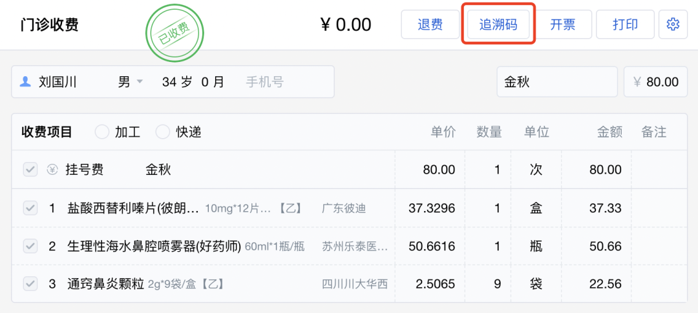
Task: Uncheck the 生理性海水鼻腔喷雾器 row checkbox
Action: point(30,246)
